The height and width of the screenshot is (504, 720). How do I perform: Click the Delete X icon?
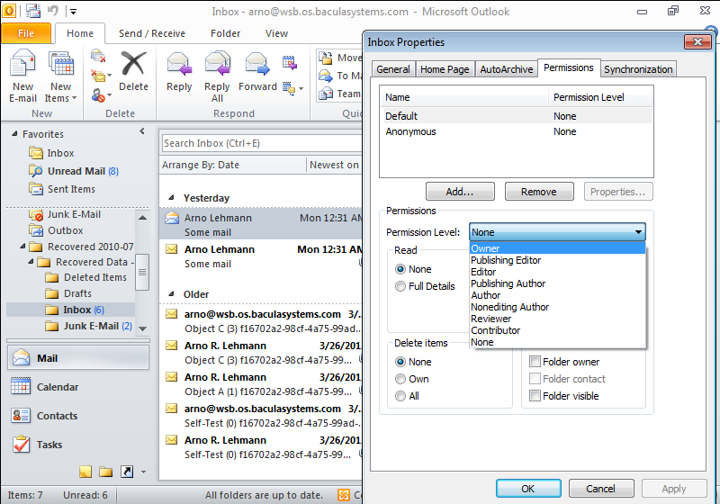[x=133, y=63]
